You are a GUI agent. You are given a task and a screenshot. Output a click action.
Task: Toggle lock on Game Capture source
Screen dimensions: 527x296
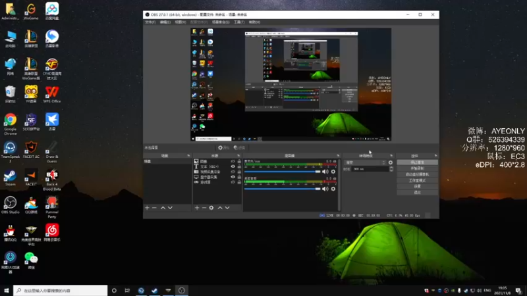click(239, 182)
